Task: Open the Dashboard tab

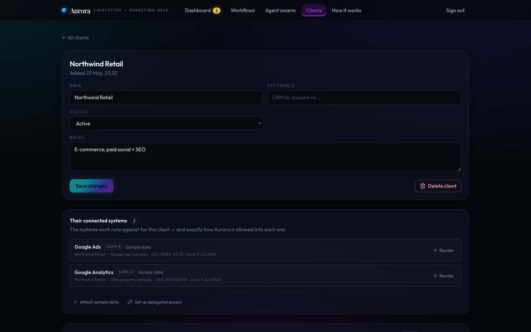Action: pos(202,10)
